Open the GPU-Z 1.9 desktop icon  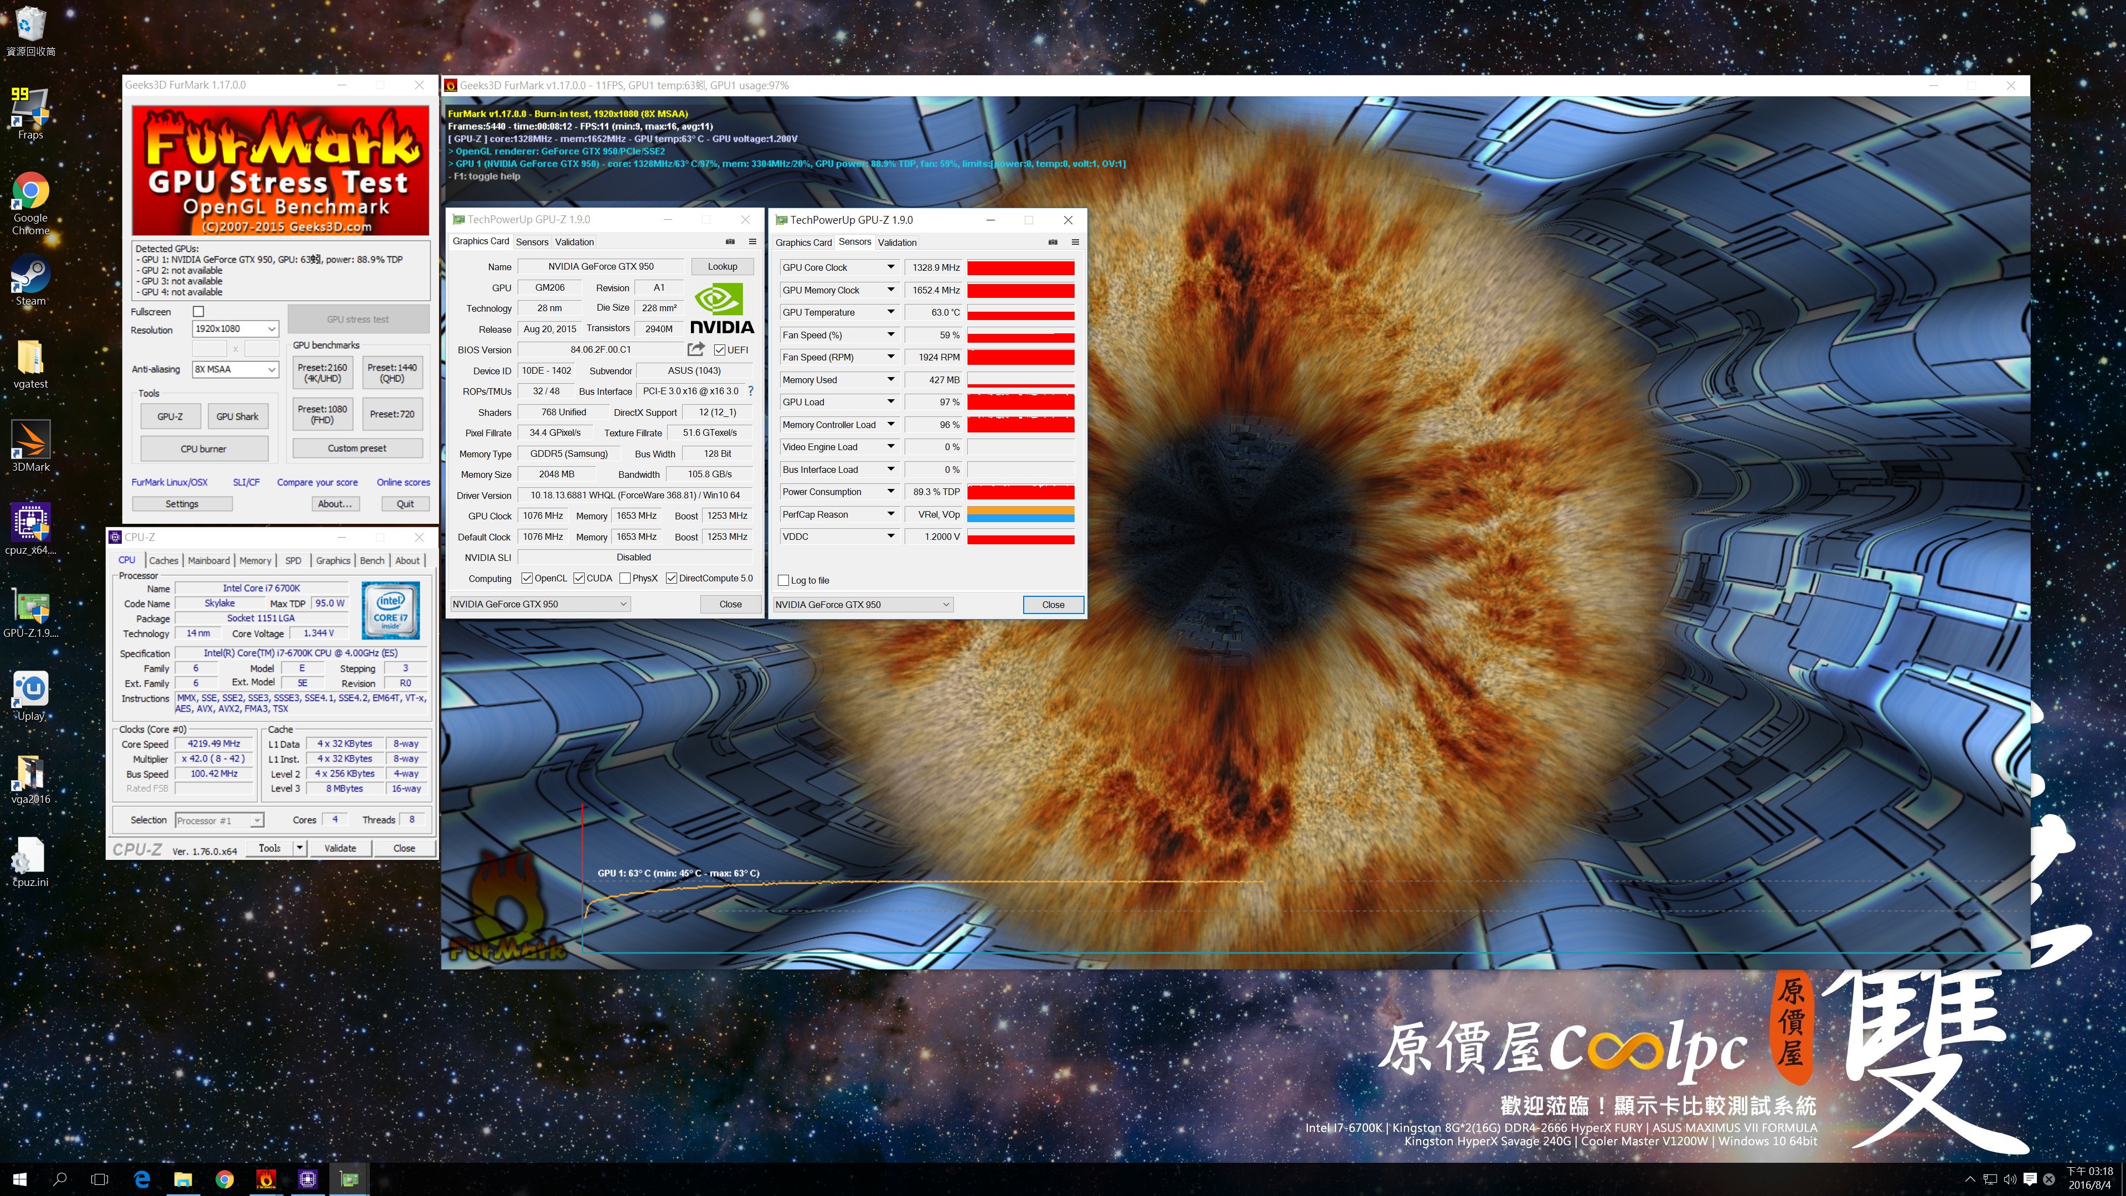click(x=30, y=614)
